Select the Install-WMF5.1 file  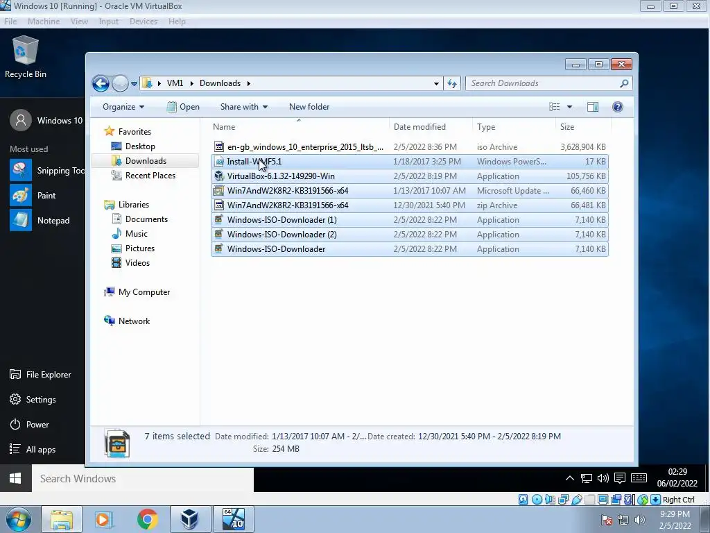coord(410,161)
